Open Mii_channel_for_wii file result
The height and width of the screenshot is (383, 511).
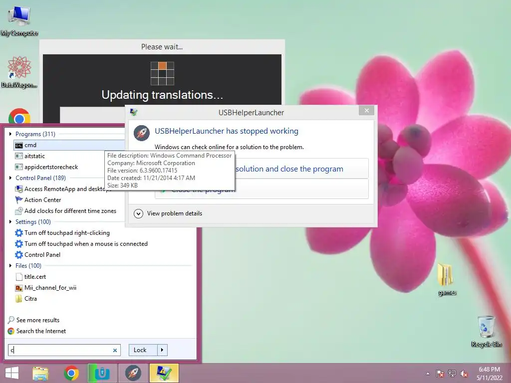(45, 288)
